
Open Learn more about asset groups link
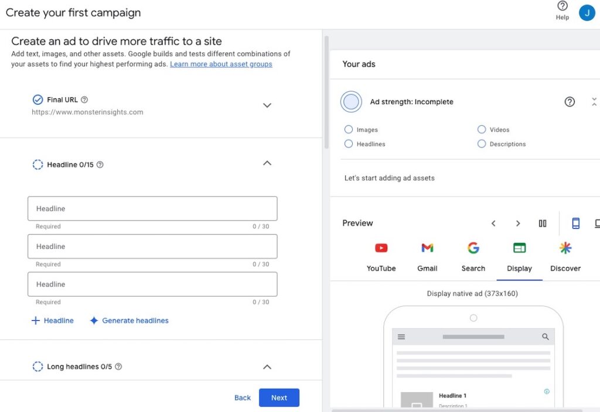[x=221, y=64]
